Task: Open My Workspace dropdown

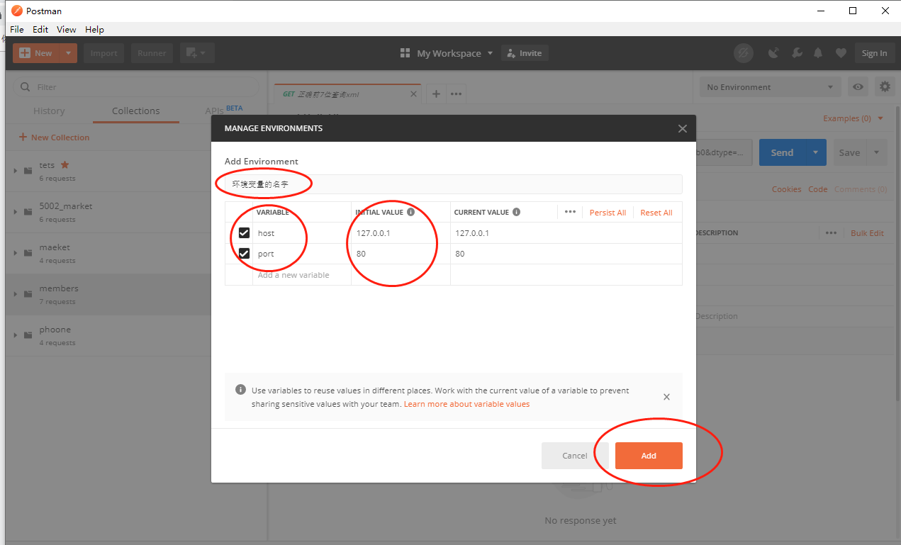Action: pyautogui.click(x=446, y=53)
